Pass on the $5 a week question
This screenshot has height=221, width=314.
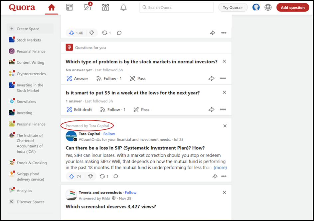coord(141,110)
